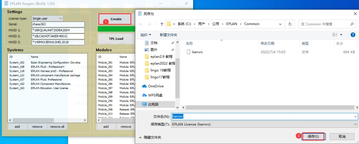The width and height of the screenshot is (359, 144).
Task: Click the folder icon at the address bar start
Action: (169, 24)
